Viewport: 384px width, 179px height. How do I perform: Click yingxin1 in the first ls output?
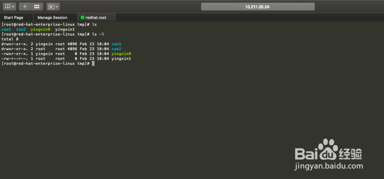(65, 29)
